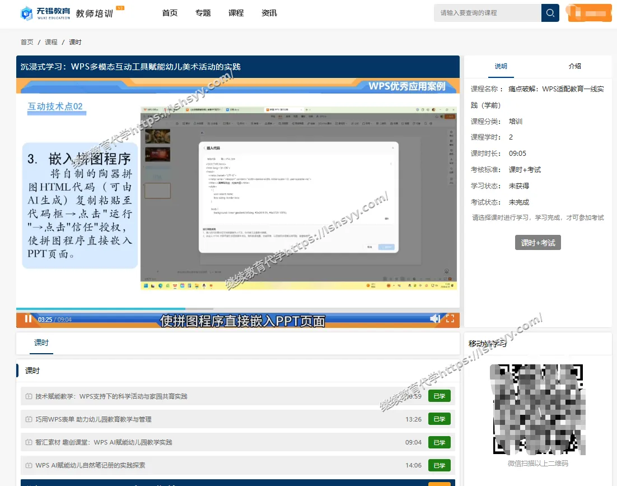Go to 首页 in the breadcrumb

click(27, 42)
